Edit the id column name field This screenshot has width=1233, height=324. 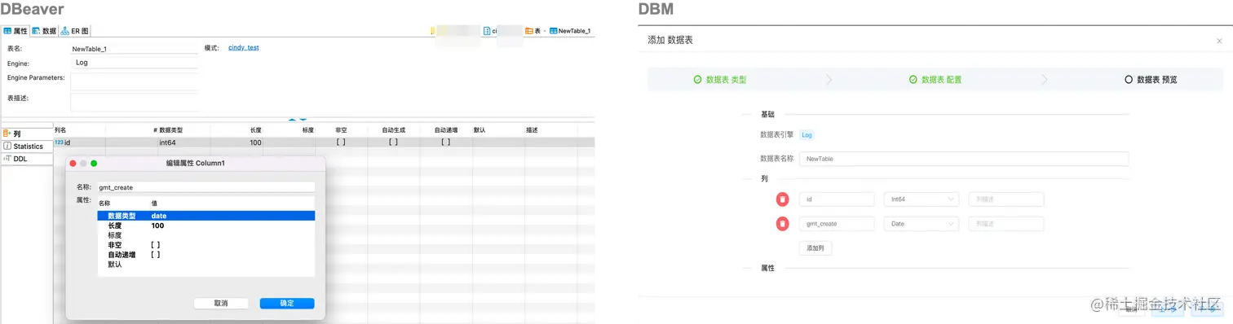(837, 199)
